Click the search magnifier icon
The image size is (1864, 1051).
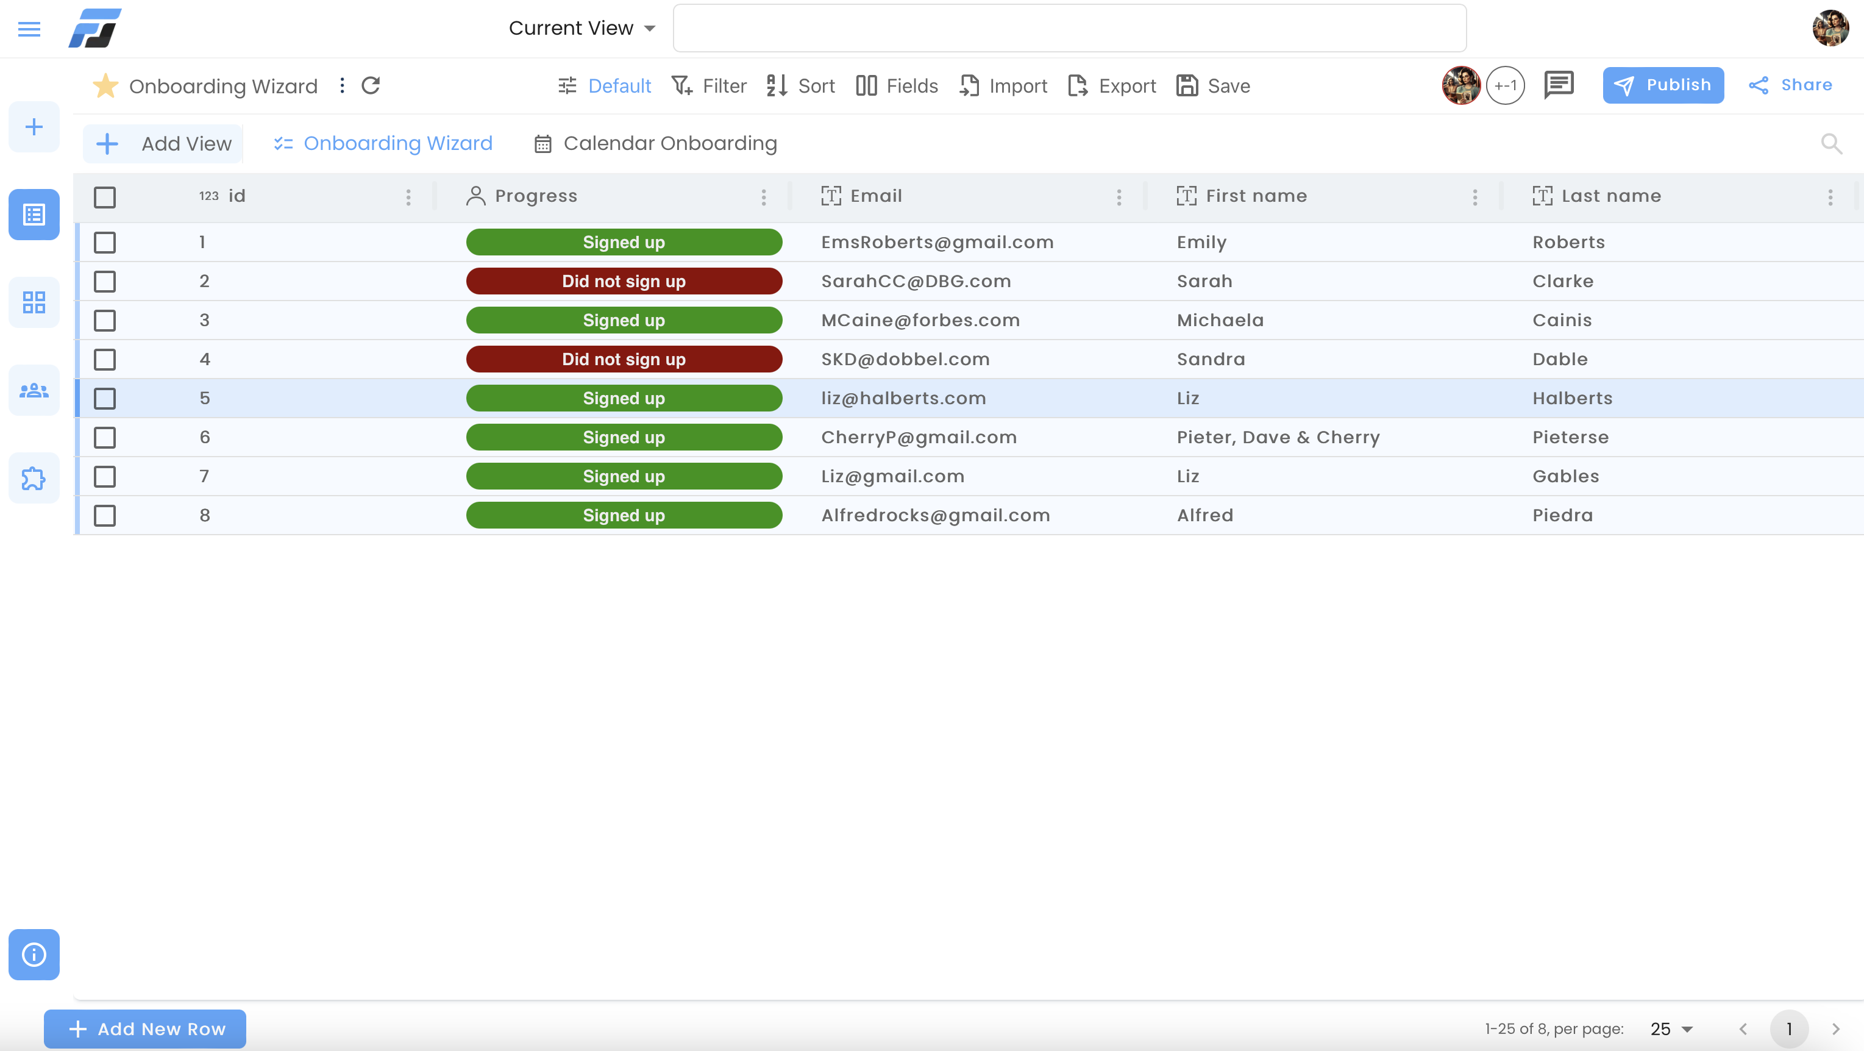point(1832,143)
